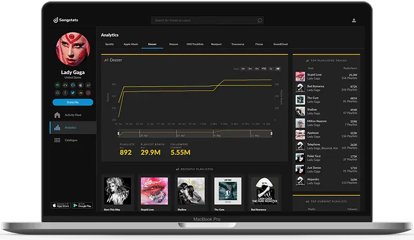The image size is (414, 240).
Task: Switch to the Shazam tab
Action: 173,44
